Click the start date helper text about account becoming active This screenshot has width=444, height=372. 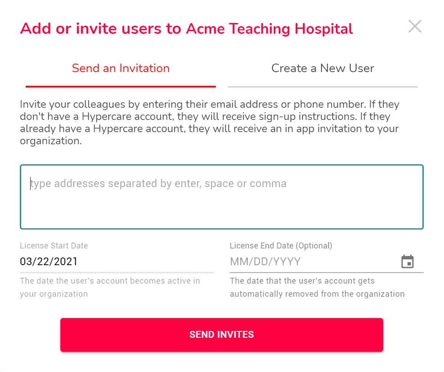coord(110,287)
